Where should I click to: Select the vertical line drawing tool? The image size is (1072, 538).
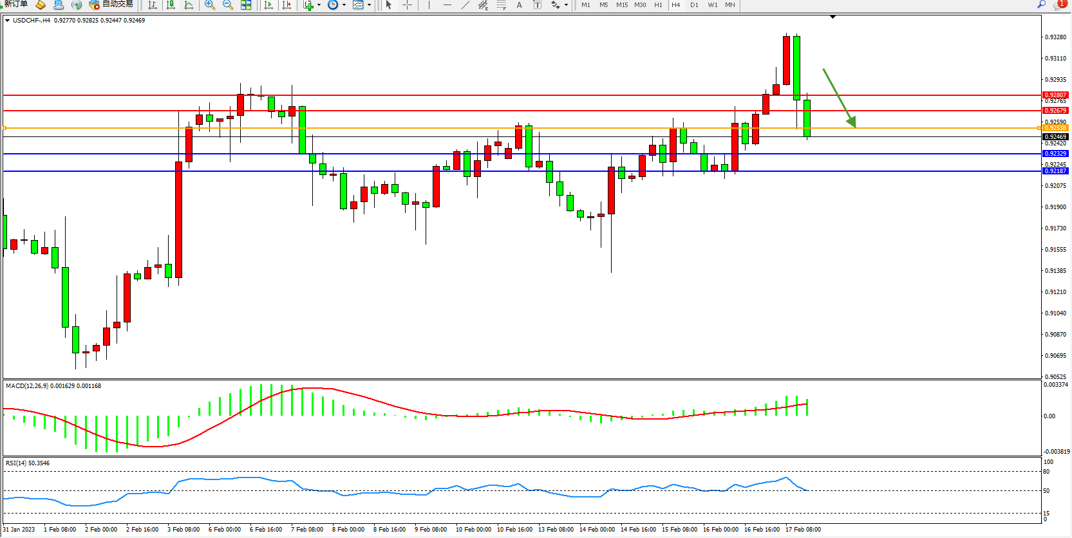(429, 5)
